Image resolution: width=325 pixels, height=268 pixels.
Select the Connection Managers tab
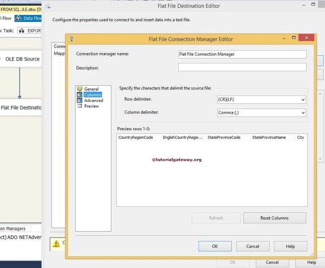[x=14, y=228]
